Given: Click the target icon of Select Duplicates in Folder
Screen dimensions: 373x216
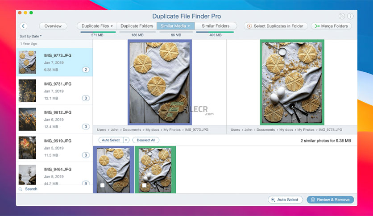Looking at the screenshot, I should point(249,26).
